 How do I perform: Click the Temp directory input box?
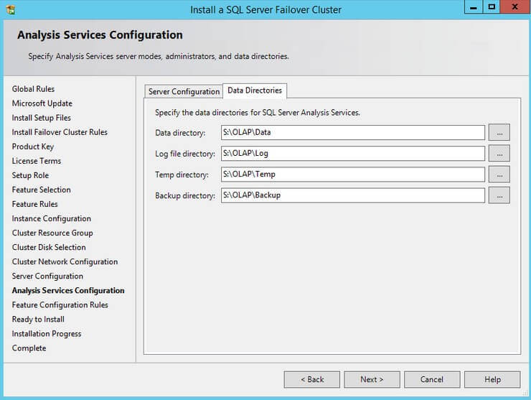click(x=353, y=175)
